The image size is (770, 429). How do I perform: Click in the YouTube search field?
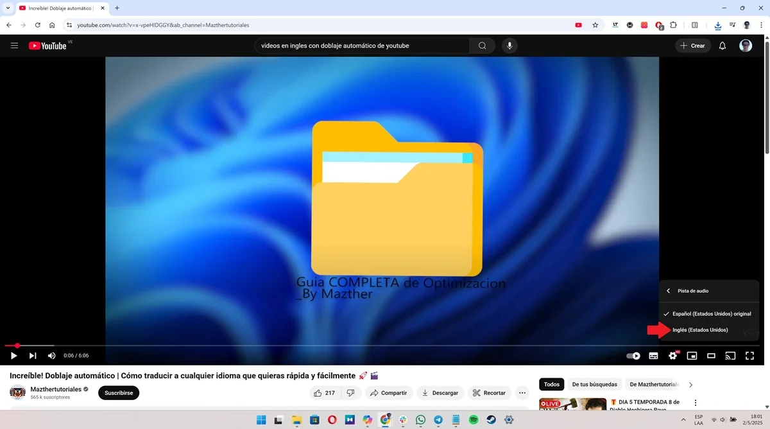click(363, 46)
